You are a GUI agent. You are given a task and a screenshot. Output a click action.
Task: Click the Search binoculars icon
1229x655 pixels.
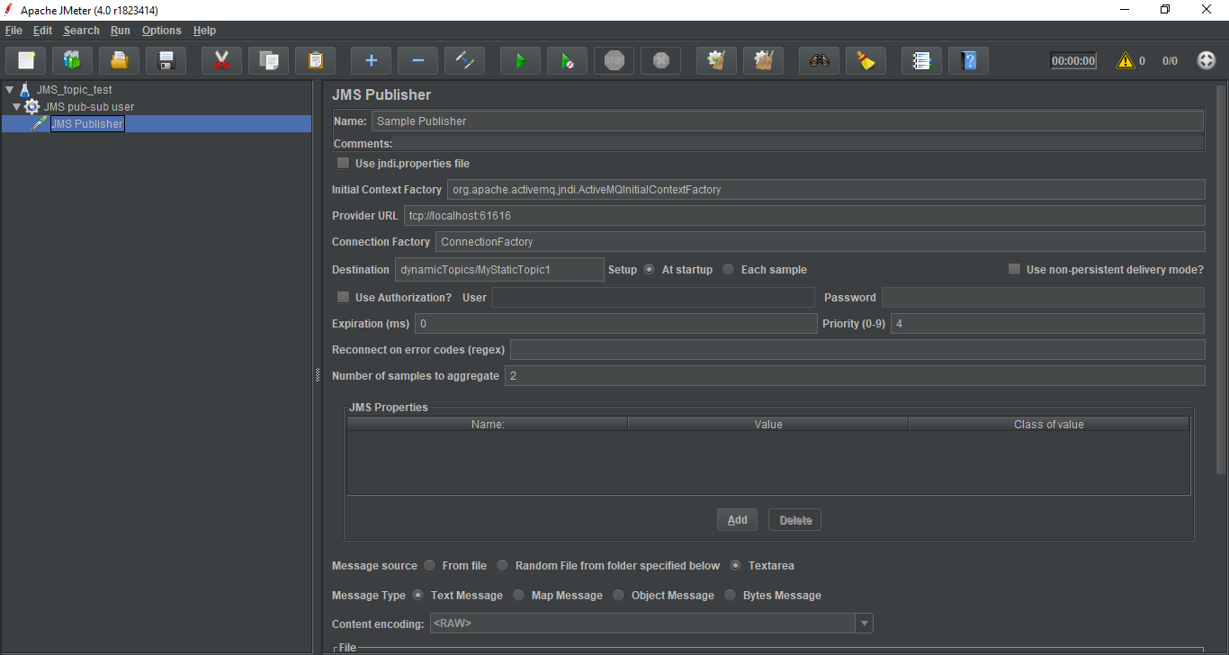(x=819, y=61)
